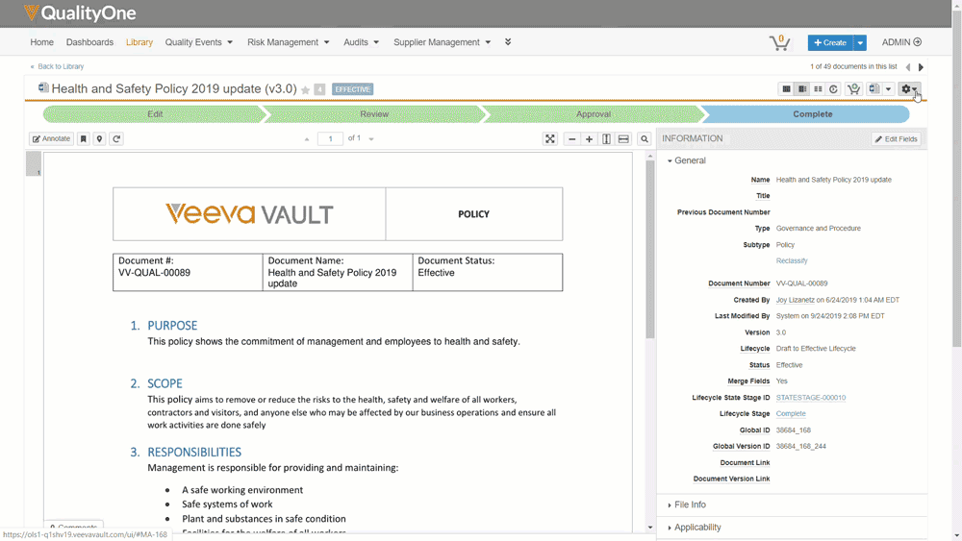This screenshot has height=541, width=962.
Task: Expand the Applicability section
Action: point(694,528)
